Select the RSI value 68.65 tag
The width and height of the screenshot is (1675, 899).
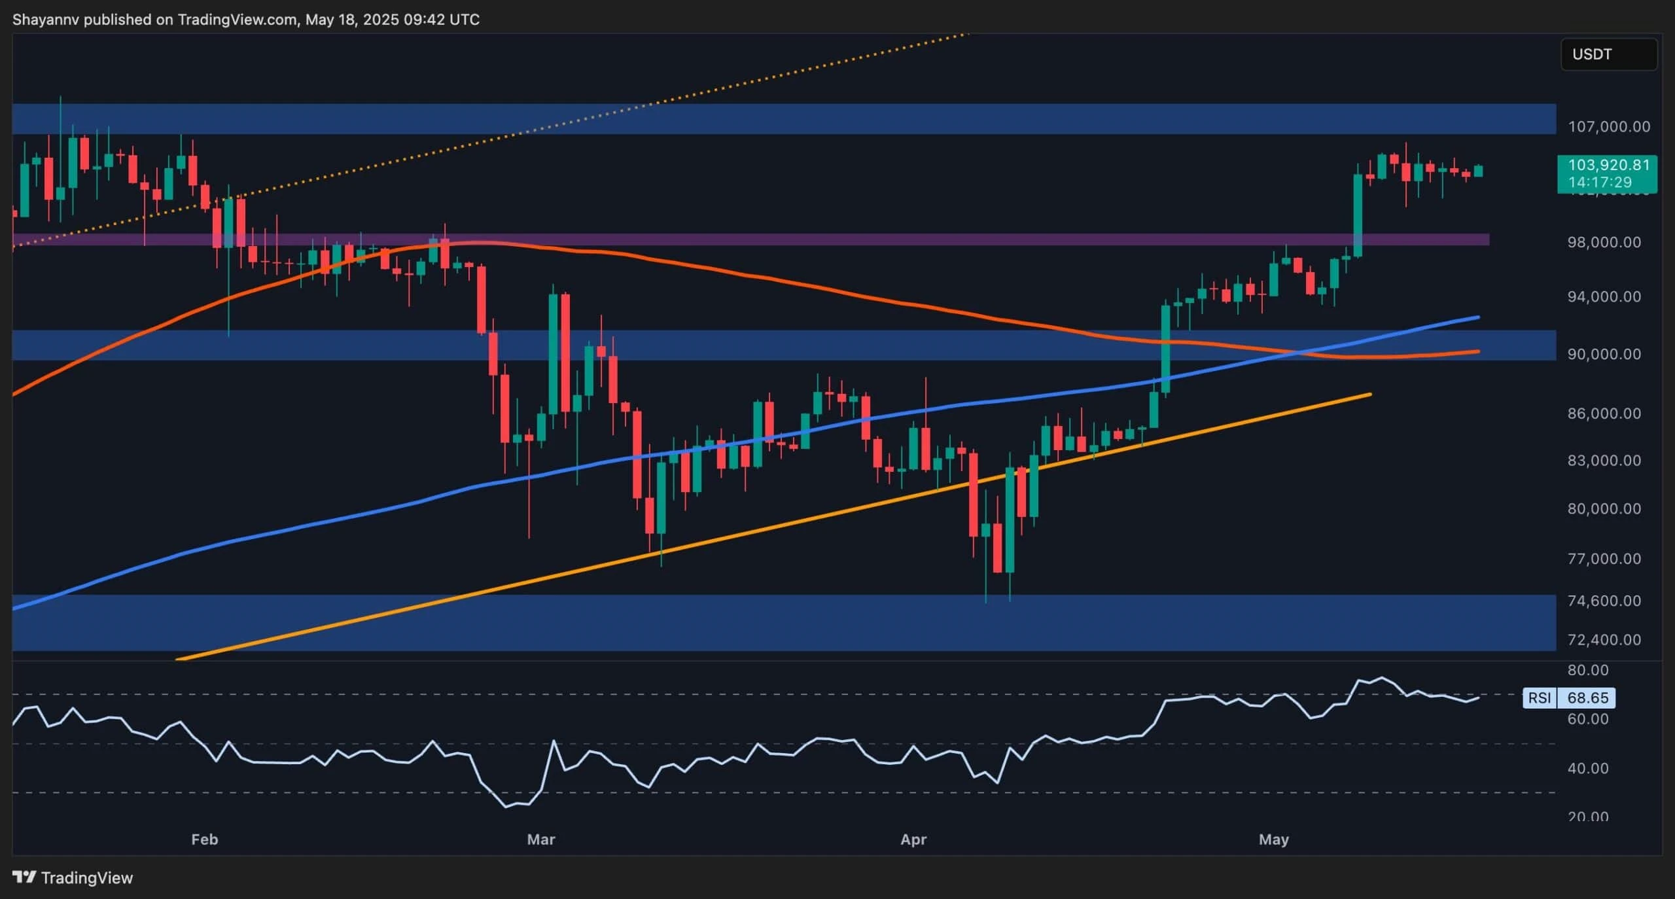[x=1587, y=697]
